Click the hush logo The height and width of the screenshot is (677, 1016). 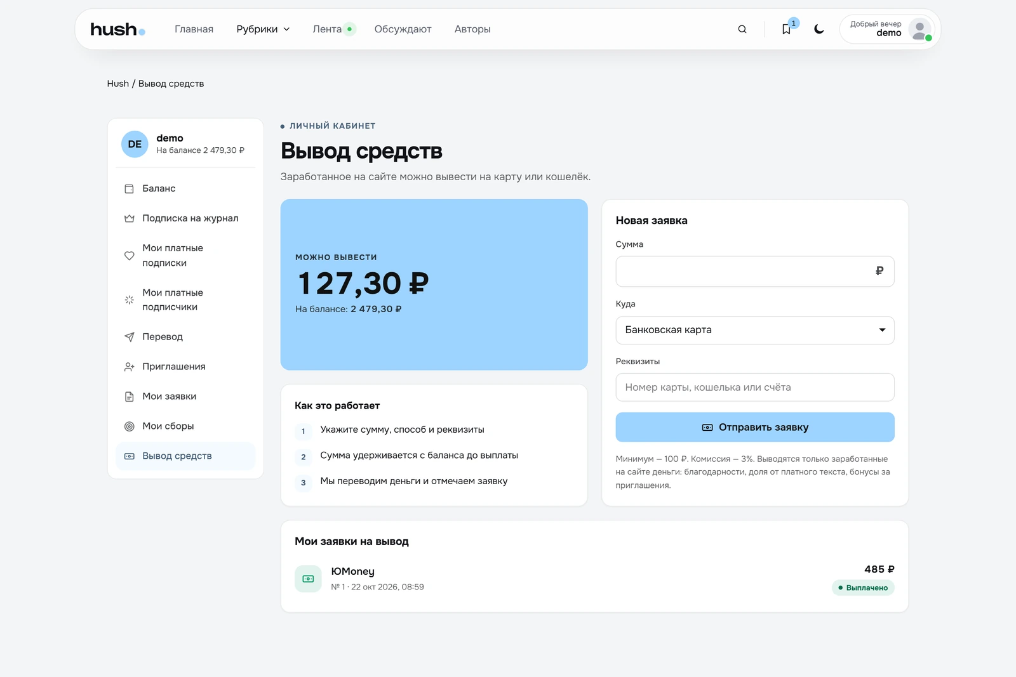[x=117, y=29]
